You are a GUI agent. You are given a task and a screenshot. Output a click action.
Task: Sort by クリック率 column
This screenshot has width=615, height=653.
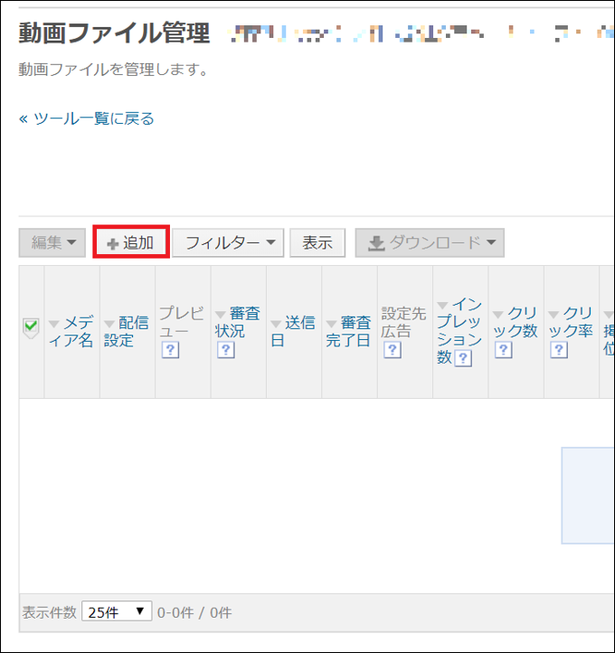[571, 322]
